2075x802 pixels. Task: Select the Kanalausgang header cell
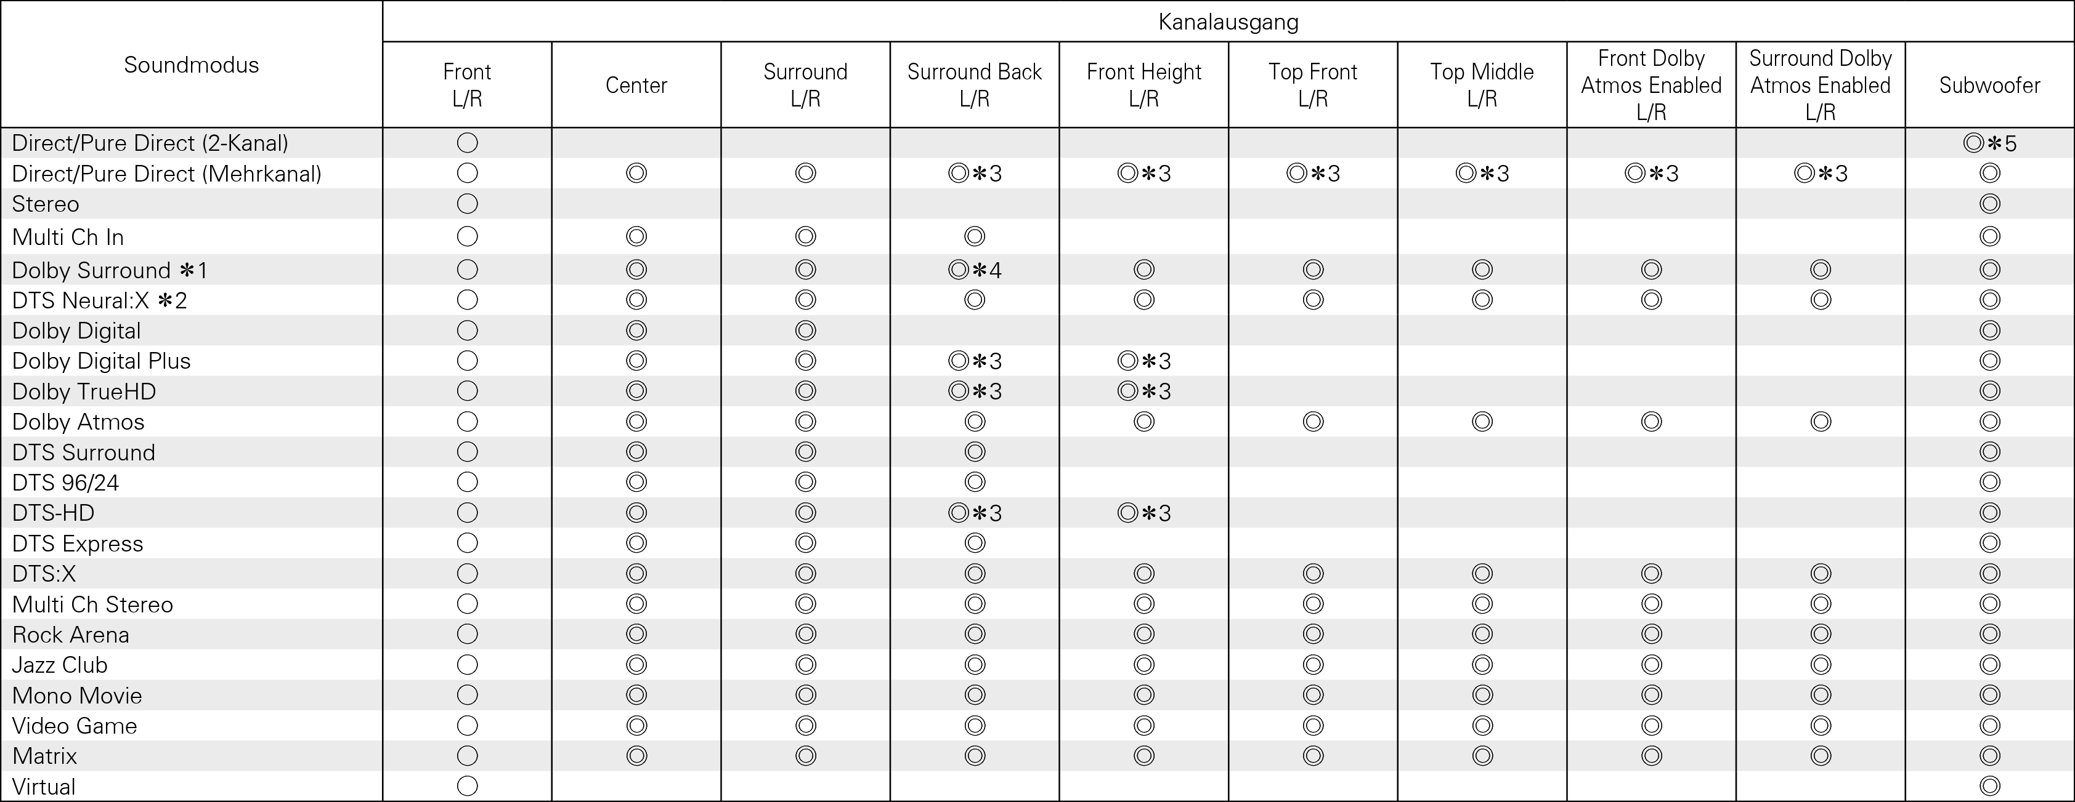1228,22
